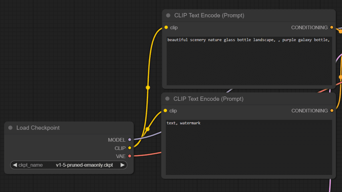Screen dimensions: 342x192
Task: Select next checkpoint with ckpt_name right arrow
Action: click(123, 165)
